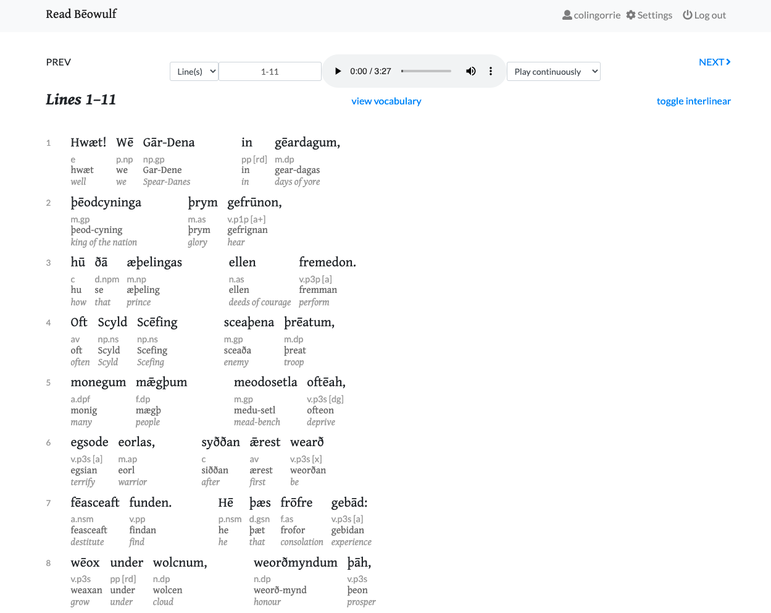Click the word gebād
Screen dimensions: 771x613
pyautogui.click(x=349, y=503)
